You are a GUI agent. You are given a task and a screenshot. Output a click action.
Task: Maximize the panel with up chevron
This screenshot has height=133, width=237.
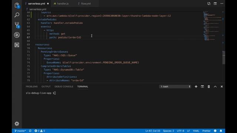(215, 86)
